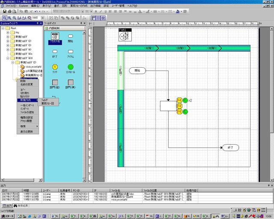Expand the ttq folder in the tree
The image size is (274, 219).
coord(7,33)
